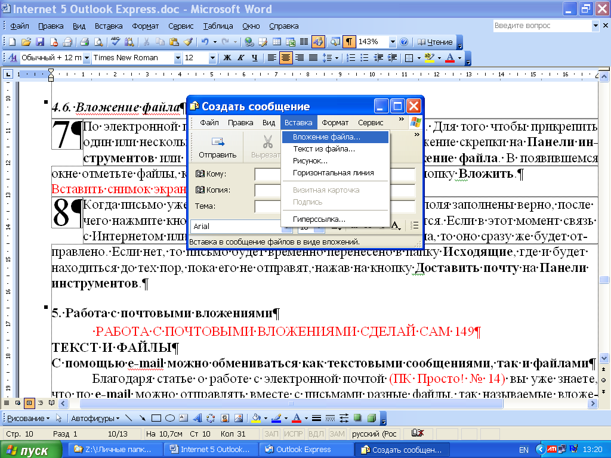Toggle the show paragraph marks ¶ button

point(349,42)
